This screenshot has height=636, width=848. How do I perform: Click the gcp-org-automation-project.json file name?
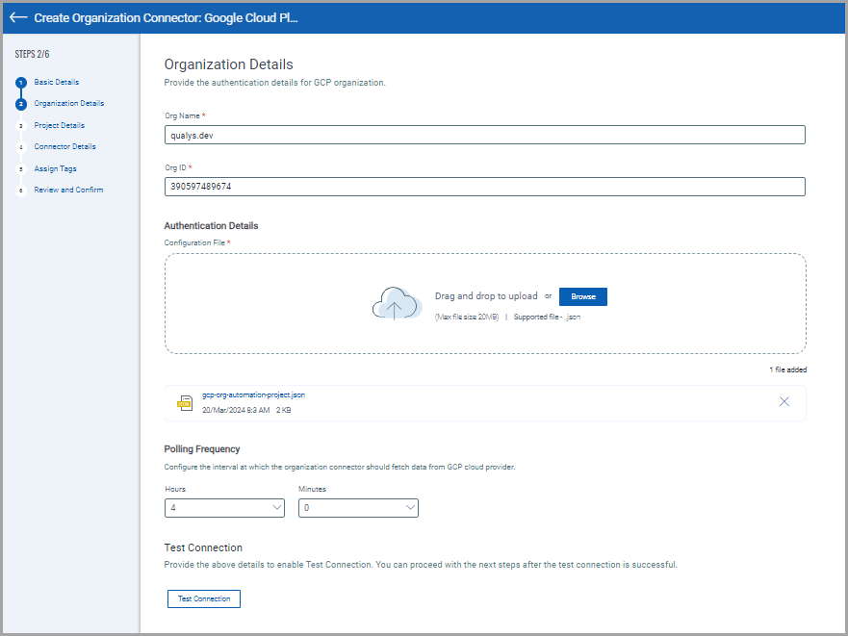click(x=253, y=394)
